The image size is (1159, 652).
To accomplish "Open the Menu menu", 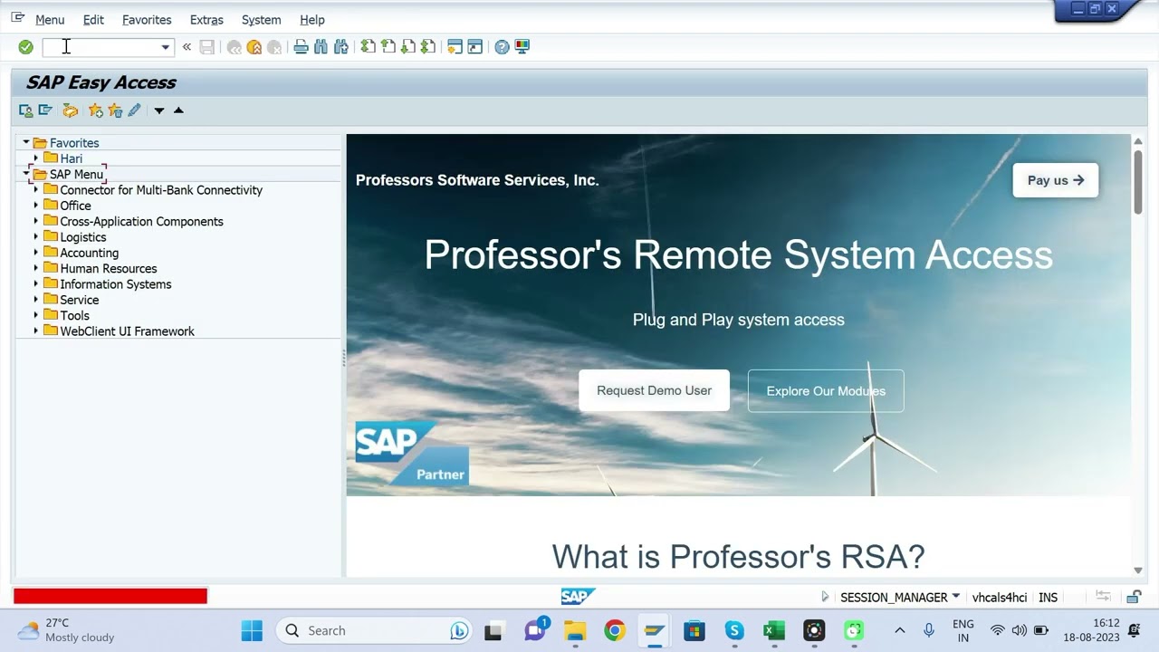I will click(x=50, y=20).
